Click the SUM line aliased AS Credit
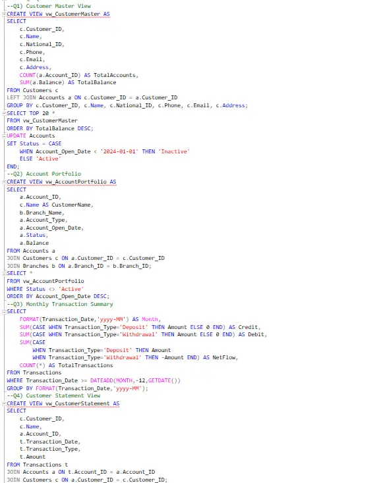Screen dimensions: 379x483 pyautogui.click(x=140, y=327)
